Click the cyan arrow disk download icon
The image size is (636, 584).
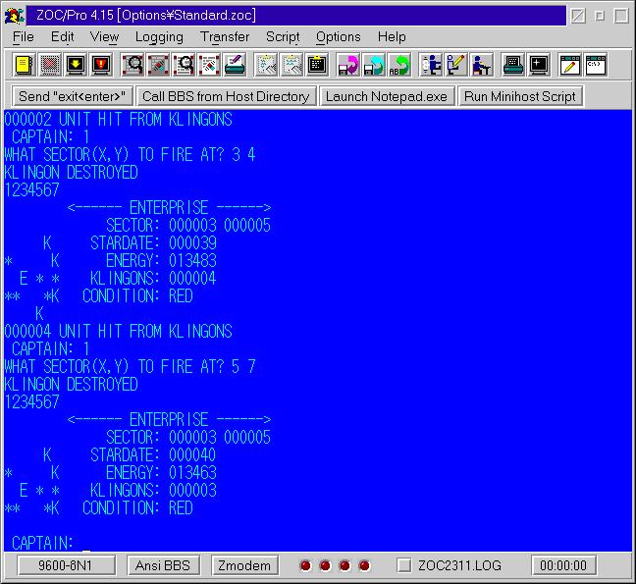[x=374, y=65]
